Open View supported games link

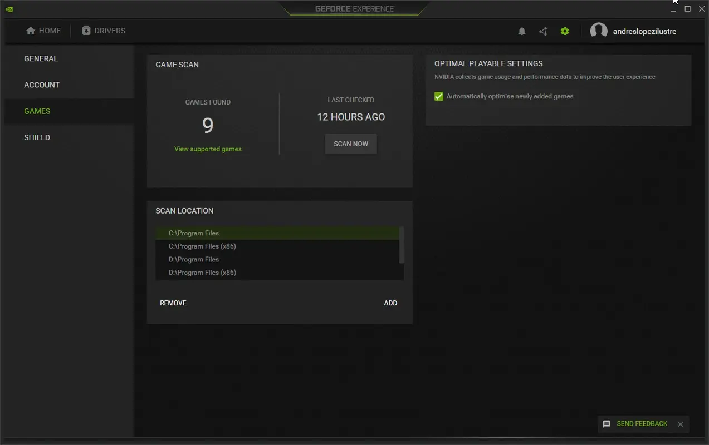208,149
